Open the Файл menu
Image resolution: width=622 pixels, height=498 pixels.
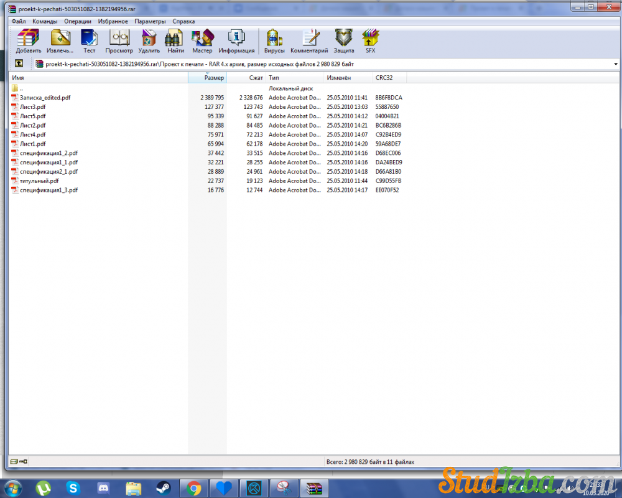click(18, 21)
